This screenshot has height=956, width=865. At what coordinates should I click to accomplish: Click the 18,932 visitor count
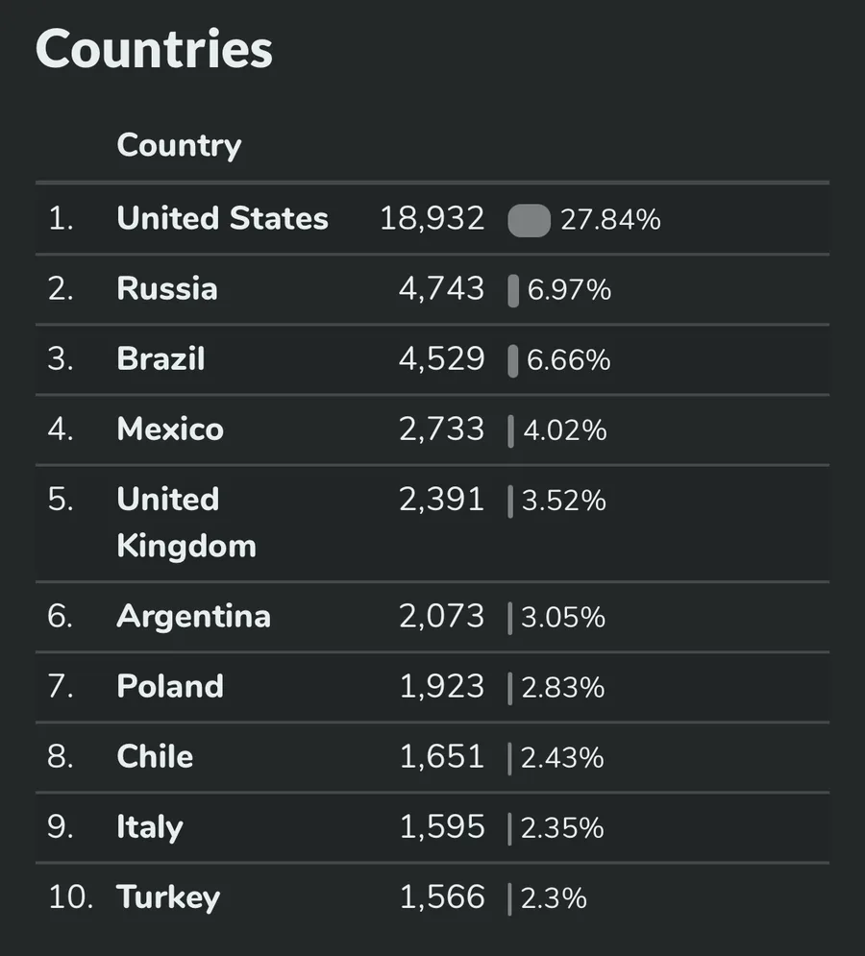(432, 219)
